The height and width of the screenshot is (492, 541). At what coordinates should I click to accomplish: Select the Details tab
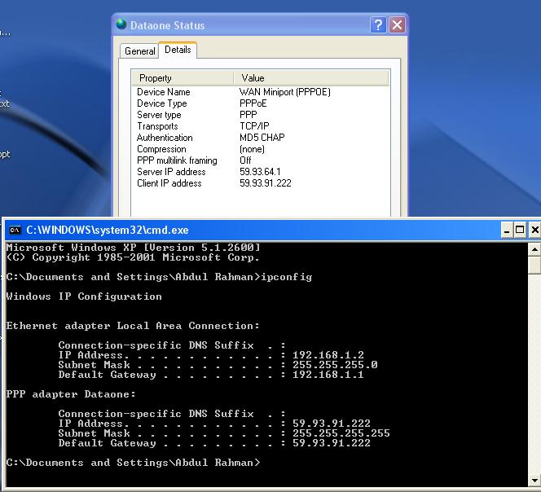[178, 50]
